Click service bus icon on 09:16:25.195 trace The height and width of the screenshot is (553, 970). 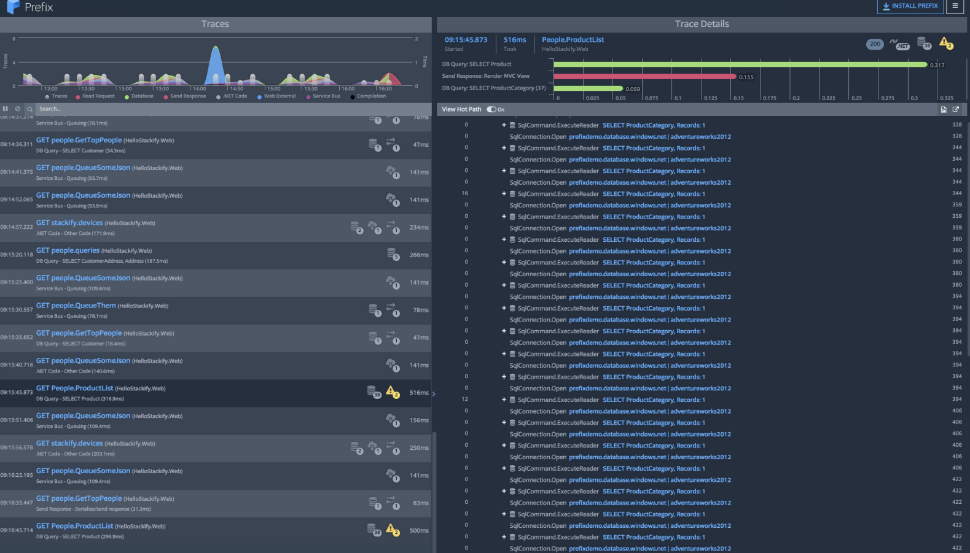click(393, 475)
